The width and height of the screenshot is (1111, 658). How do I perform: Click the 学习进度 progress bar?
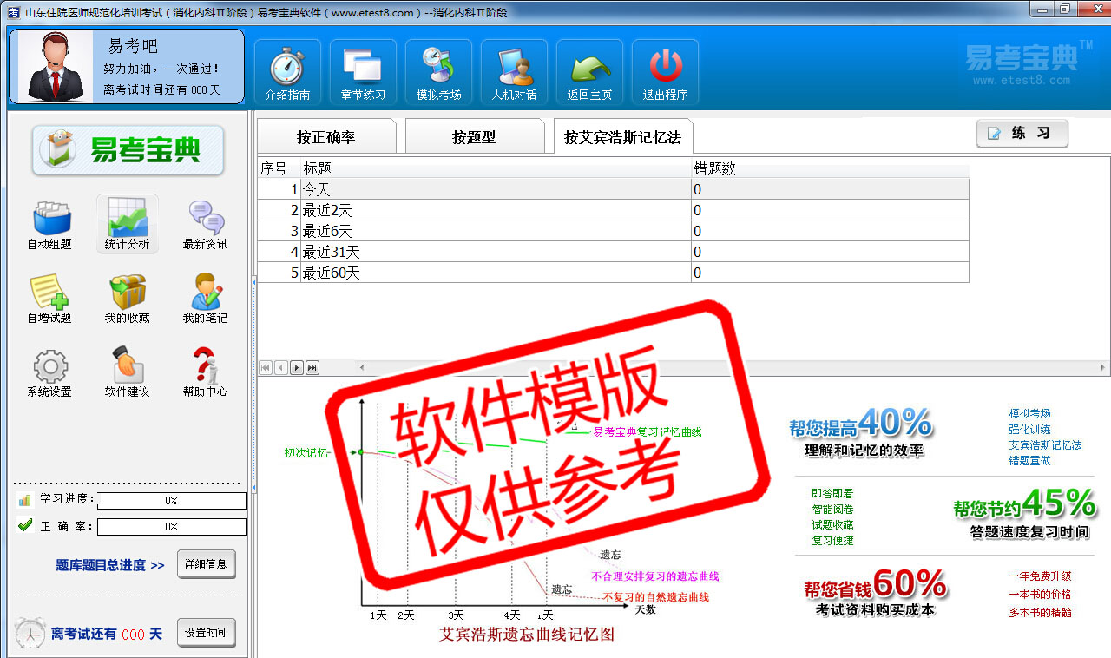[x=171, y=500]
